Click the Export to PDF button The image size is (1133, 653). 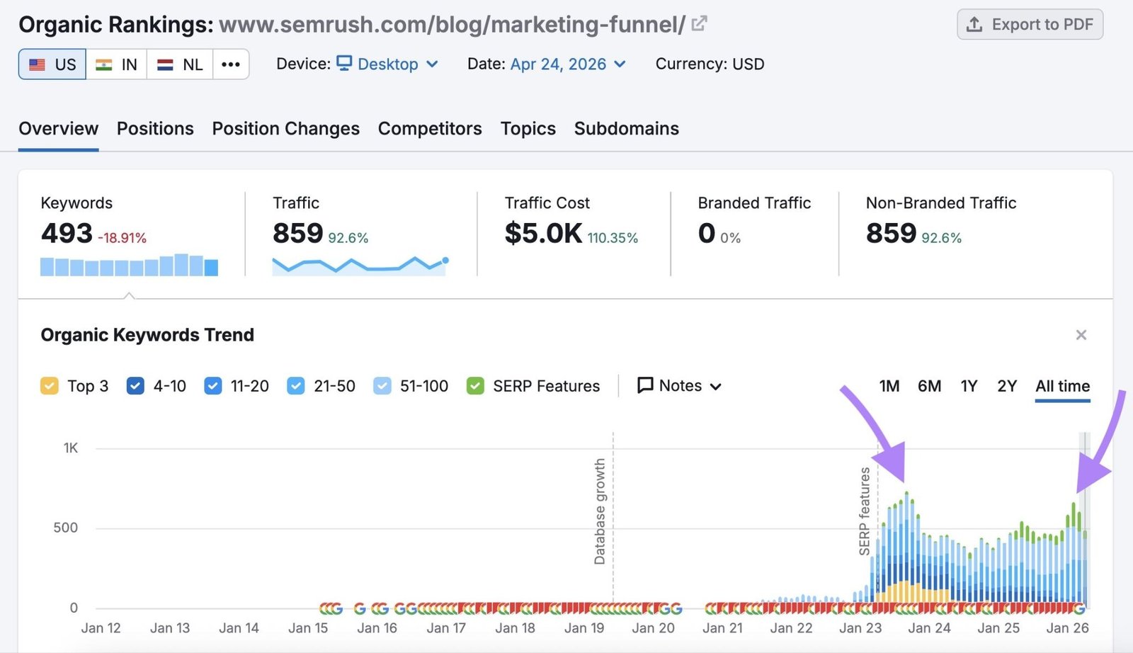(1030, 25)
